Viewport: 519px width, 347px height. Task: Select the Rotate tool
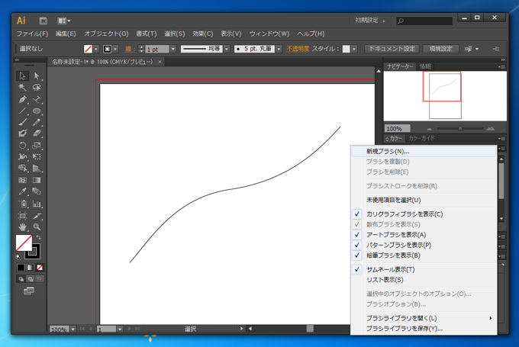coord(22,146)
